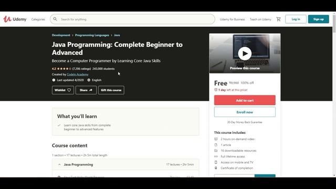336x189 pixels.
Task: Add course to Wishlist
Action: click(x=63, y=90)
